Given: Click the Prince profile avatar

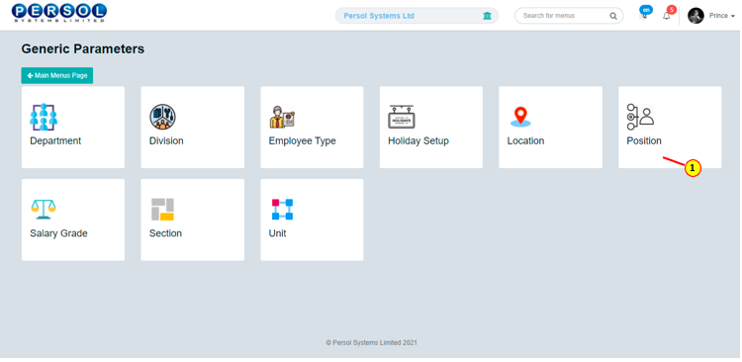Looking at the screenshot, I should click(x=696, y=16).
